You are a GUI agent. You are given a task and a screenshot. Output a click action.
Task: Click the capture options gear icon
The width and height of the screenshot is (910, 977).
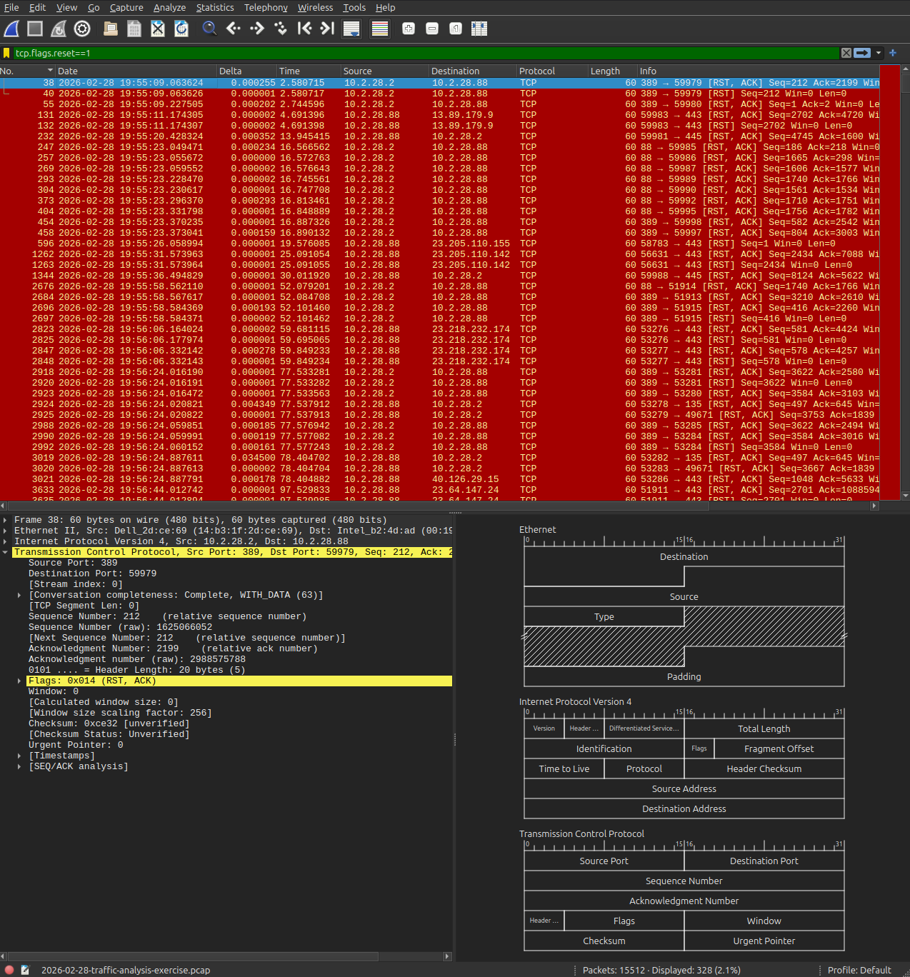[82, 29]
